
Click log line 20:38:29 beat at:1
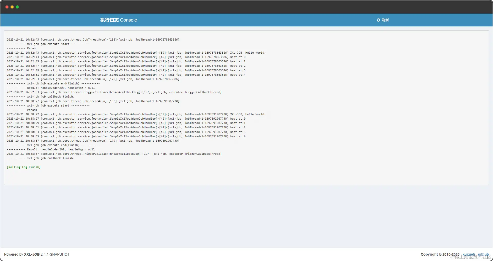pos(126,123)
